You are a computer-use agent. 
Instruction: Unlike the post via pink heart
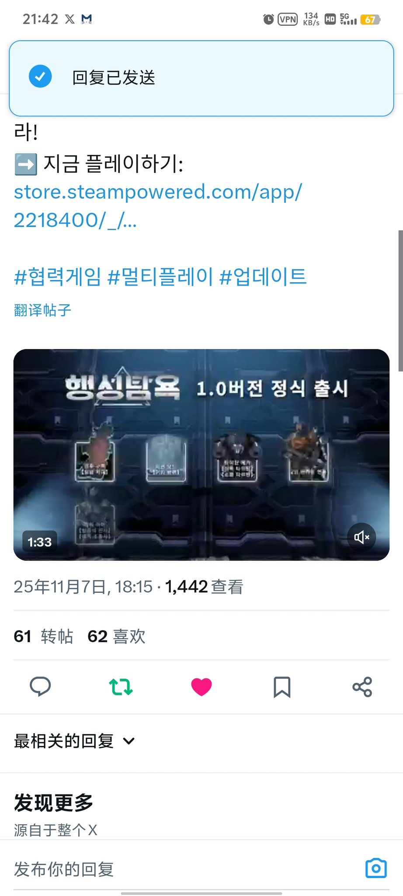tap(201, 687)
